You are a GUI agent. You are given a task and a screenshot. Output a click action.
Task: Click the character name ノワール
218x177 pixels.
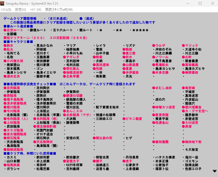(160, 57)
